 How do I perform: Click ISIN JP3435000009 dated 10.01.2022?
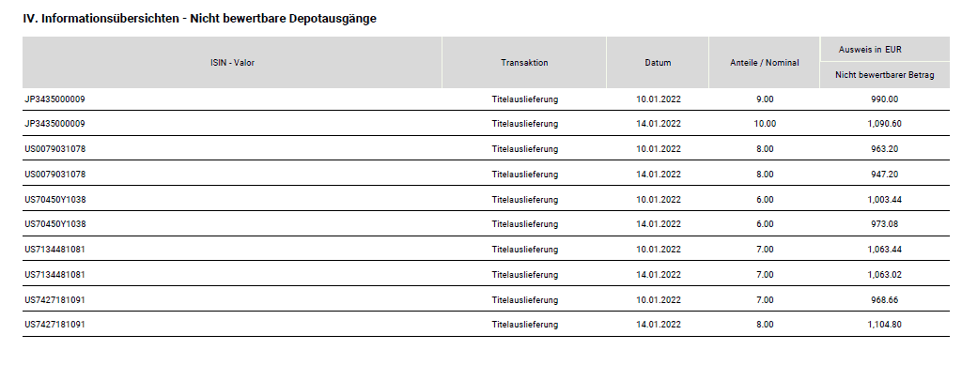tap(54, 99)
